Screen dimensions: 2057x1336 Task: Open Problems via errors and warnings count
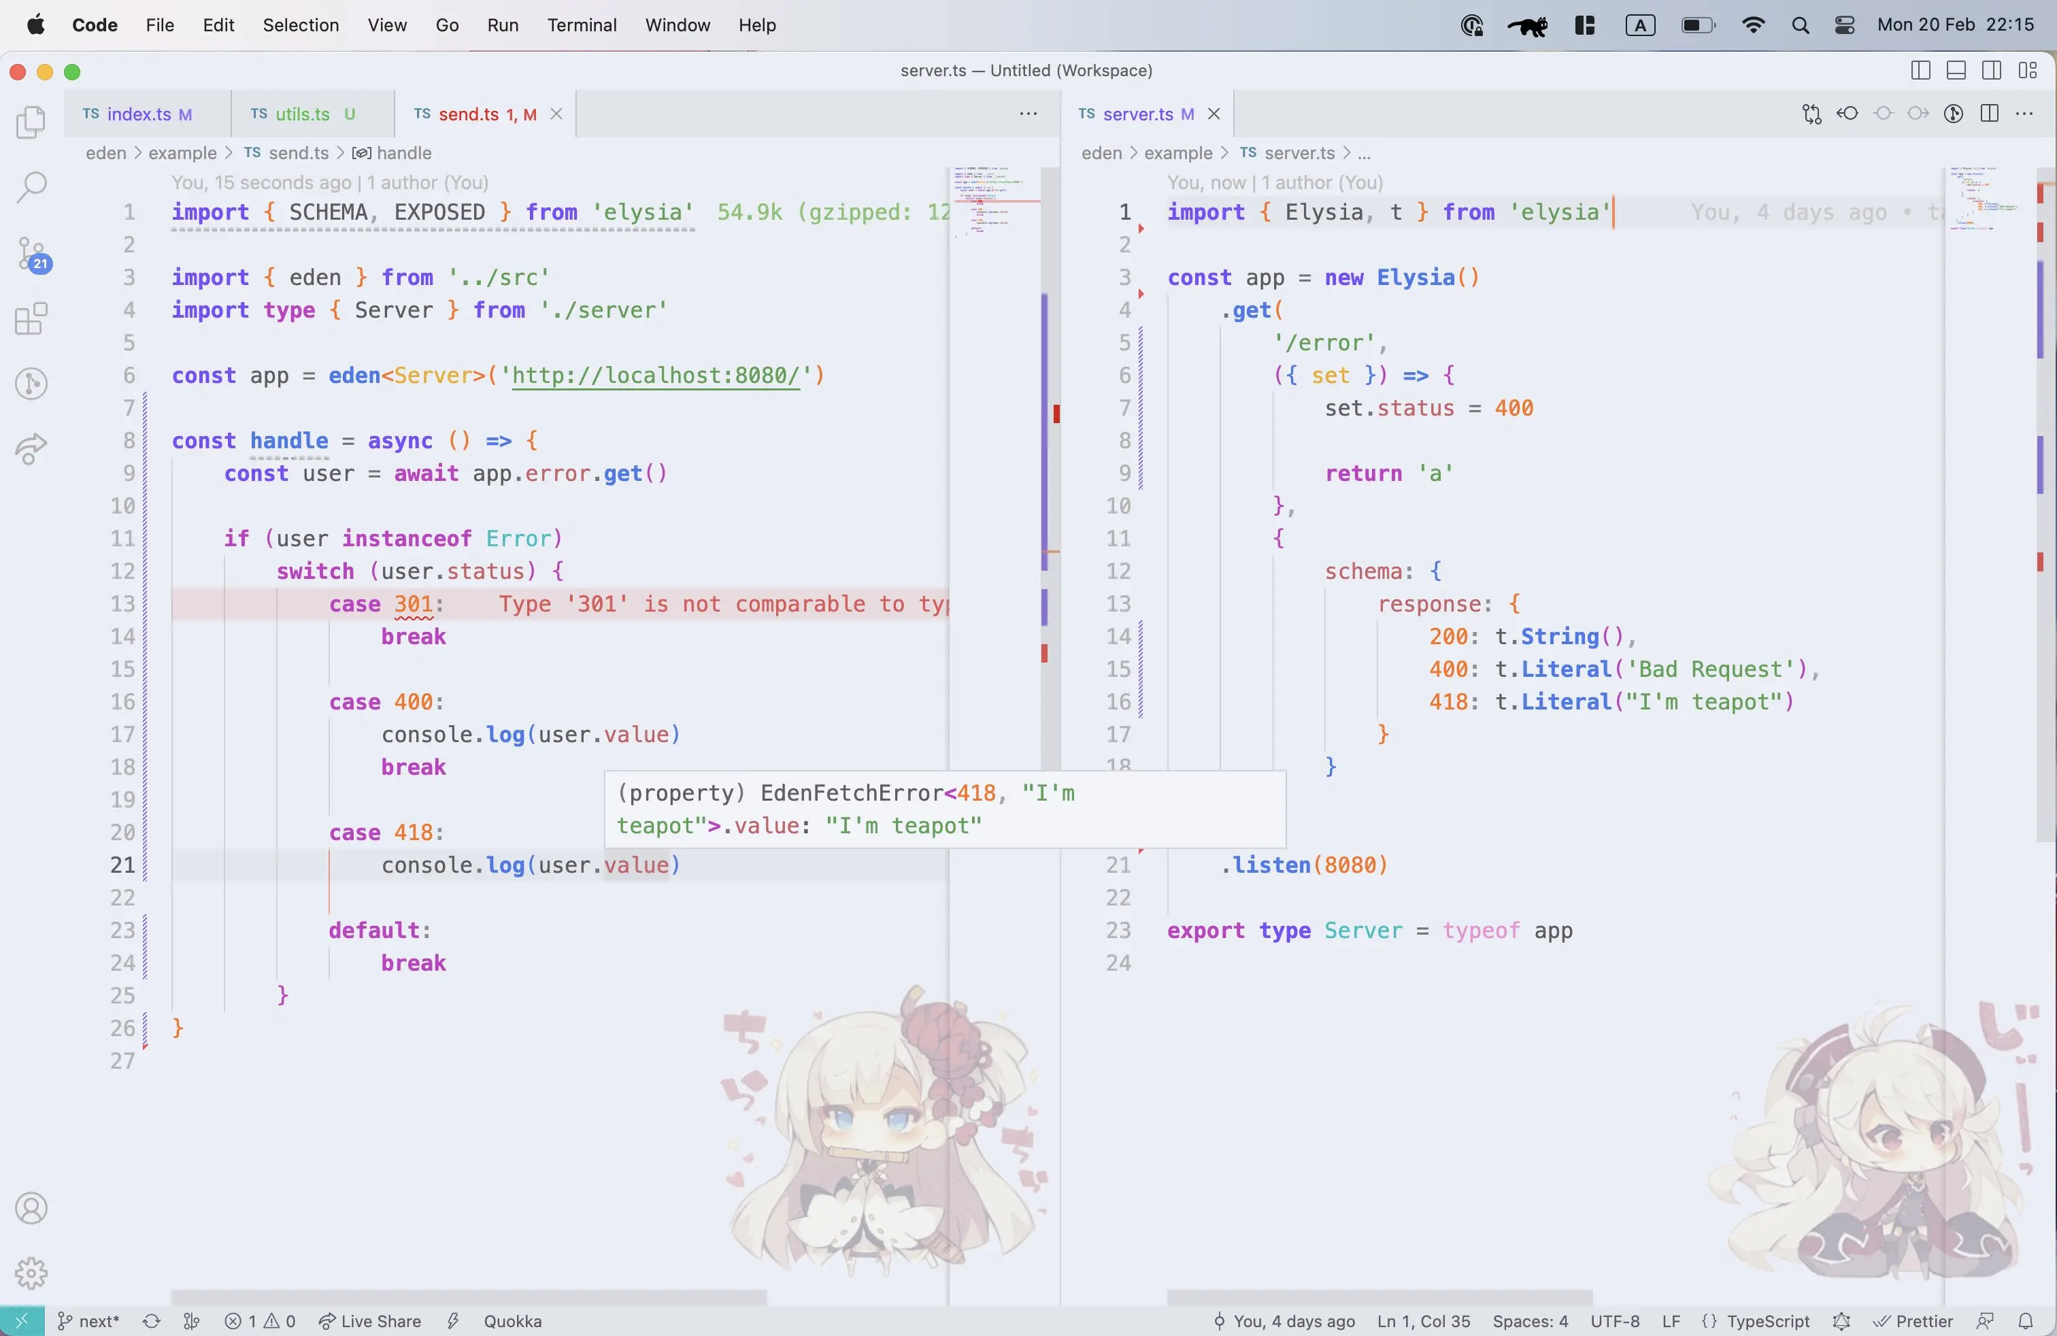coord(260,1321)
